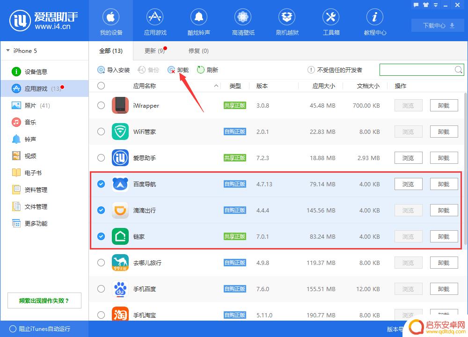Viewport: 468px width, 337px height.
Task: Open the 工具箱 toolbox
Action: 331,21
